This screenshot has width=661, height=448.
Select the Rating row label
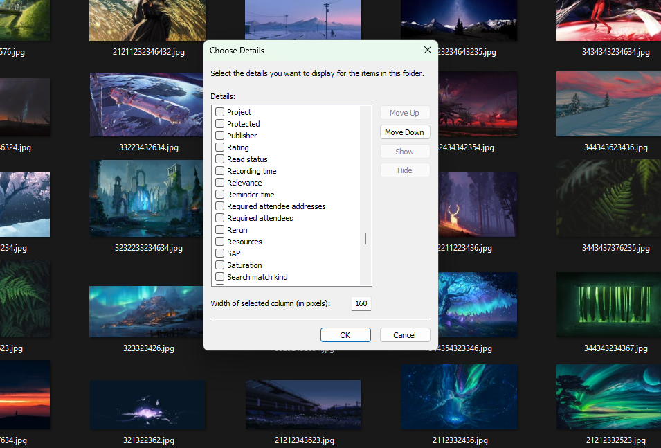238,147
